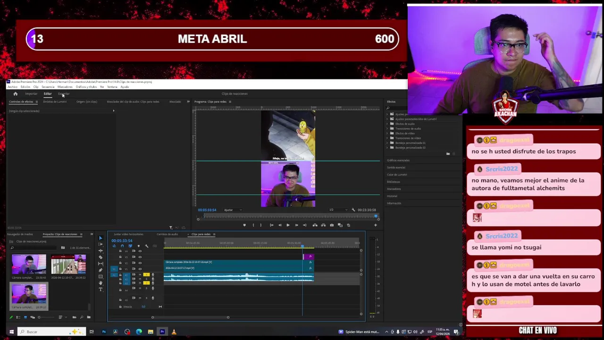The height and width of the screenshot is (340, 604).
Task: Click Export Frame camera icon
Action: (x=332, y=225)
